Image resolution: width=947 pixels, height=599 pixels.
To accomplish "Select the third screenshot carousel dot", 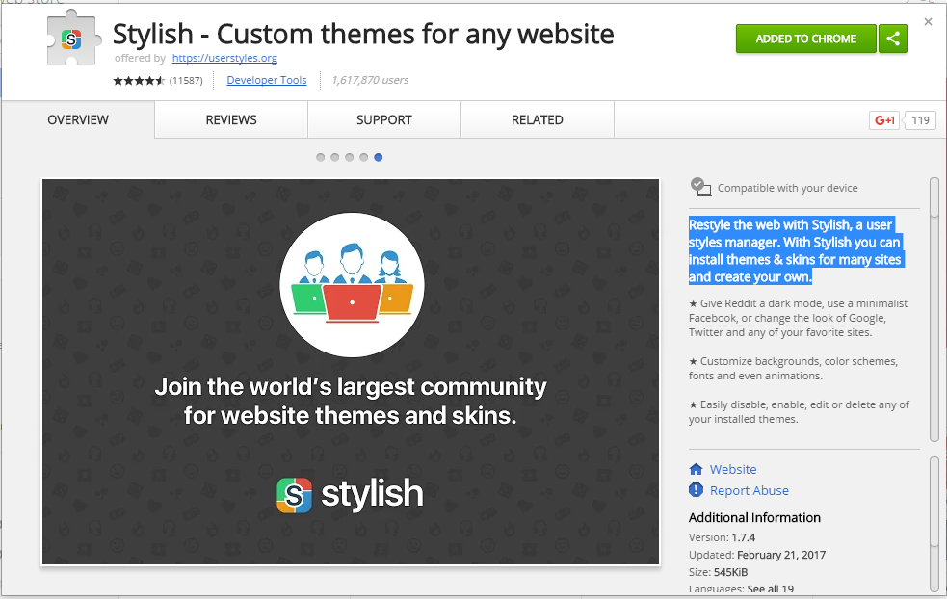I will click(x=349, y=157).
